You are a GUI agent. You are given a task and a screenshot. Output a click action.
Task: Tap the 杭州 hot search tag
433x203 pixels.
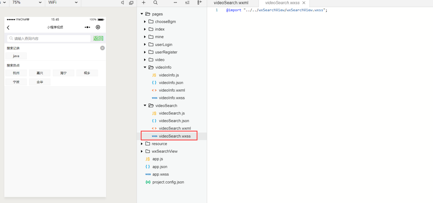click(x=16, y=73)
